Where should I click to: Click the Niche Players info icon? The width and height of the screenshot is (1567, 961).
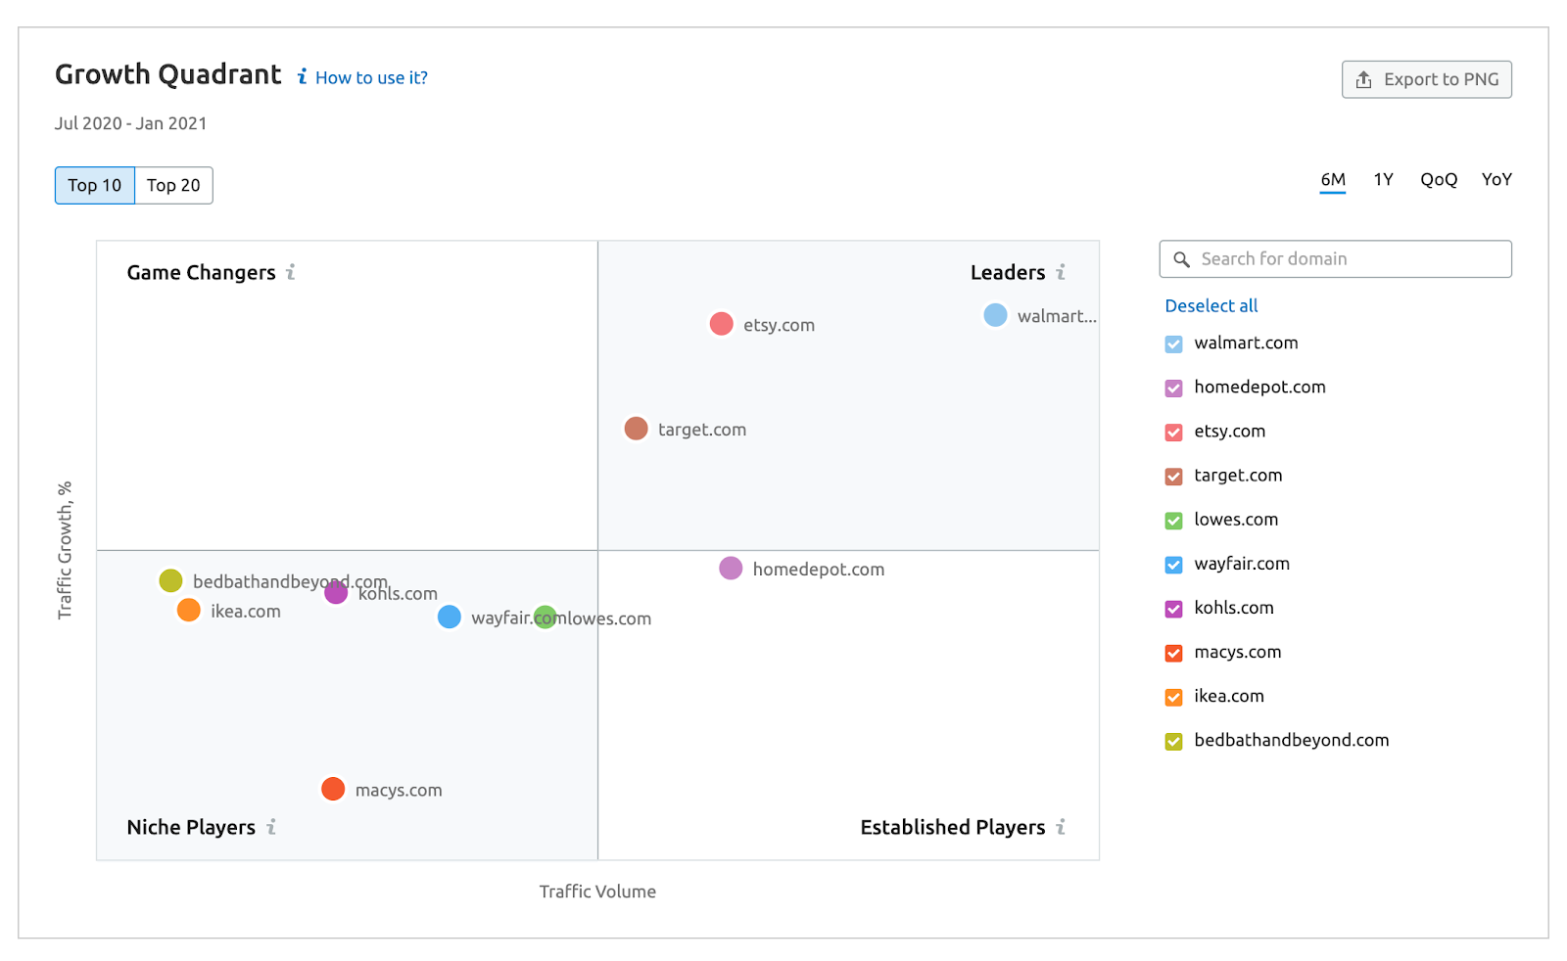coord(271,827)
